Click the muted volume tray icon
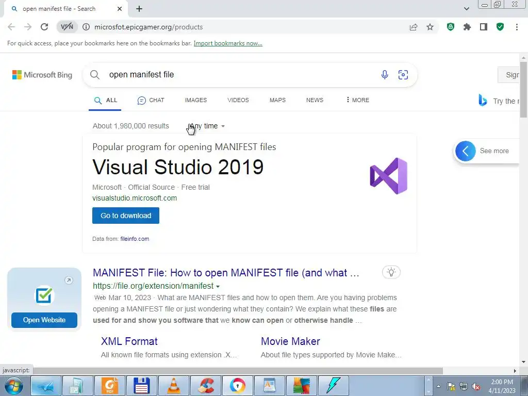Viewport: 528px width, 396px height. 476,386
